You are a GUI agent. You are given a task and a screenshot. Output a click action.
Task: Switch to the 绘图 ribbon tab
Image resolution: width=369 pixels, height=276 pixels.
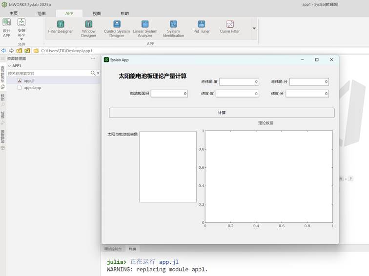coord(41,13)
